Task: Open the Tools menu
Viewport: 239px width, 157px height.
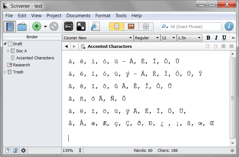Action: (x=121, y=16)
